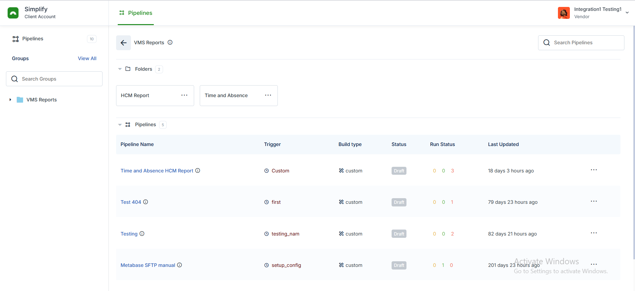Screen dimensions: 635x291
Task: Click the Build type column header
Action: [350, 144]
